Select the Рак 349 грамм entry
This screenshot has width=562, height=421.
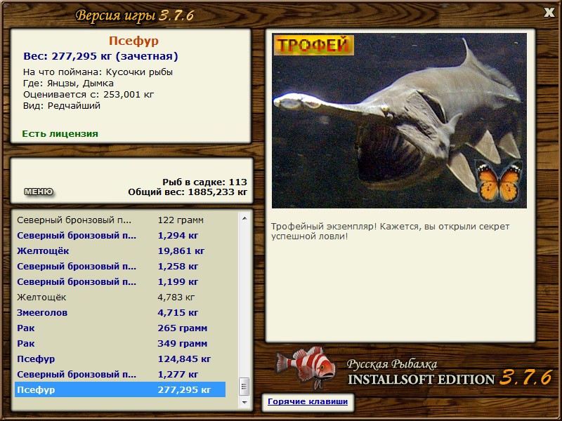[x=120, y=343]
